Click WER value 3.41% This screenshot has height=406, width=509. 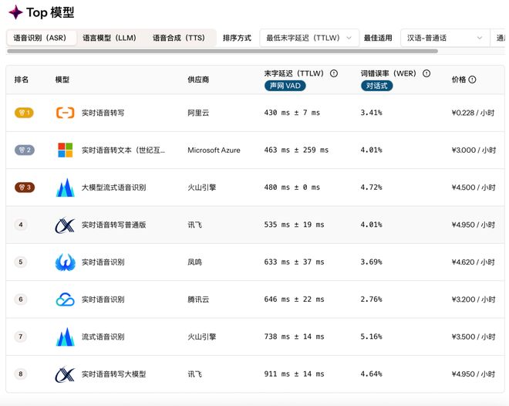372,113
